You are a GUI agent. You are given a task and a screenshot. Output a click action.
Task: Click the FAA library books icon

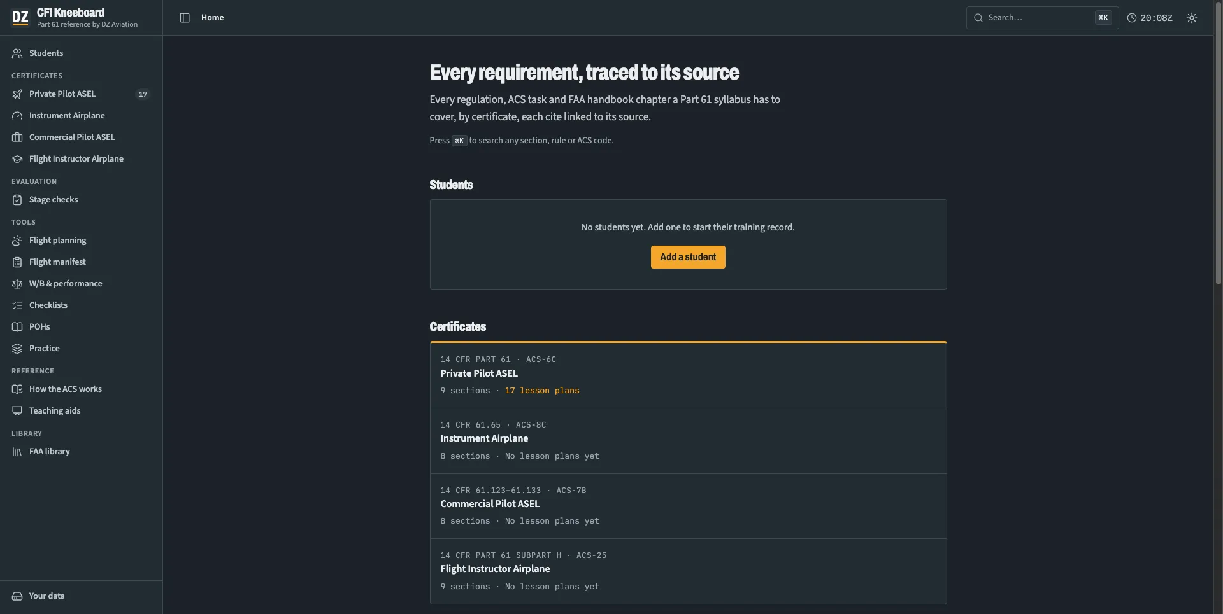click(x=17, y=452)
